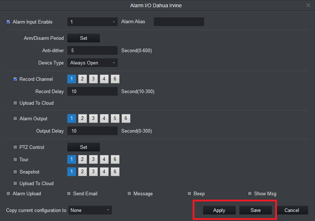The height and width of the screenshot is (221, 315).
Task: Uncheck the Record Channel checkbox
Action: (x=16, y=79)
